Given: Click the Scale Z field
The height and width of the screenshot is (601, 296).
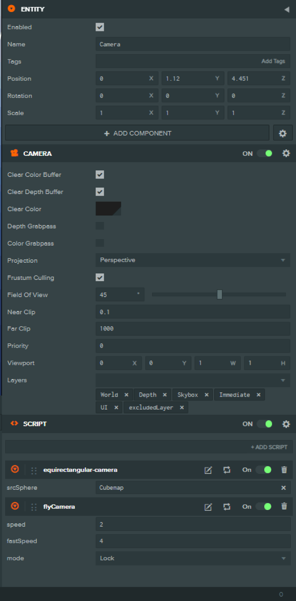Looking at the screenshot, I should (259, 113).
